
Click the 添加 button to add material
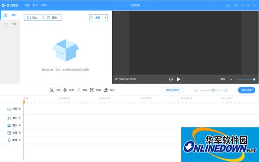click(x=33, y=18)
